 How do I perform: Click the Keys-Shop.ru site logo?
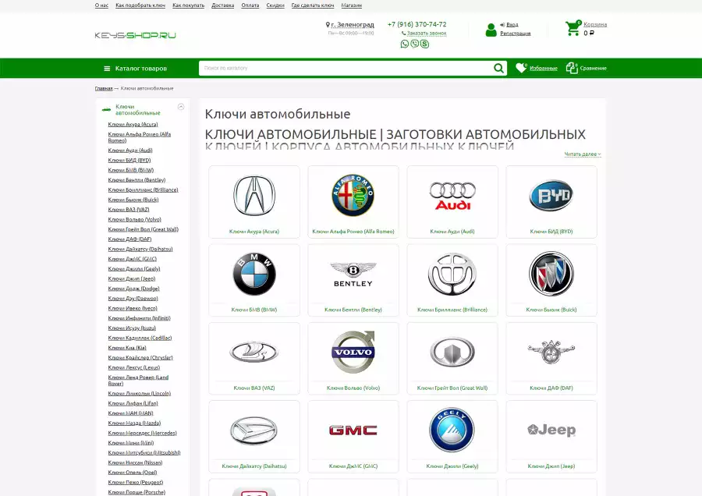tap(135, 35)
